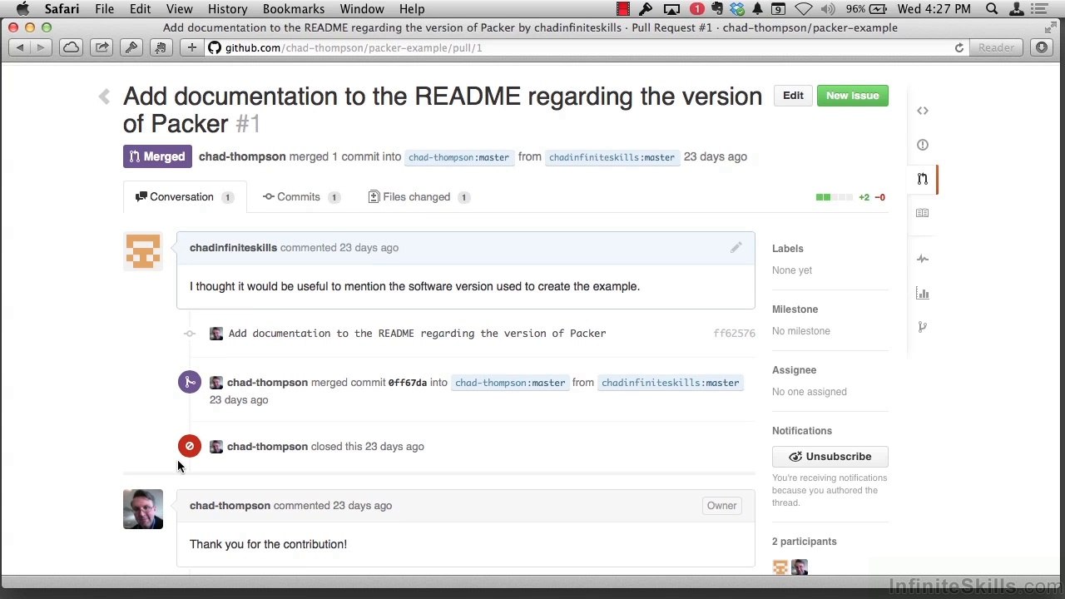The height and width of the screenshot is (599, 1065).
Task: Click 'Thank you for the contribution!' text
Action: (x=268, y=544)
